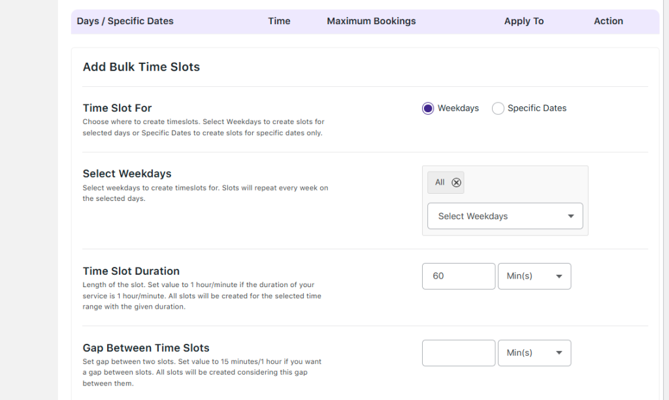Image resolution: width=669 pixels, height=400 pixels.
Task: Click the Action column header
Action: (x=608, y=21)
